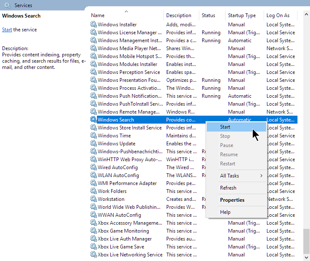
Task: Click the Workstation service gear icon
Action: point(94,199)
